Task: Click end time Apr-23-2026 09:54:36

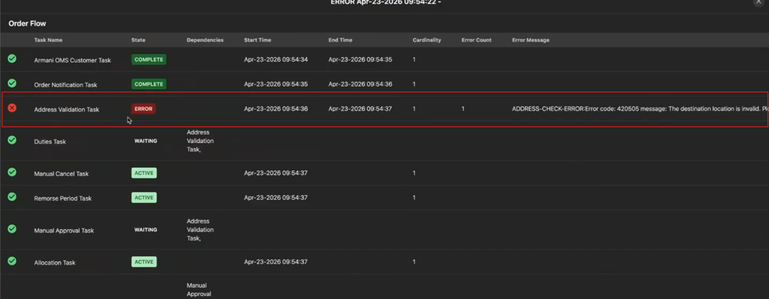Action: click(360, 84)
